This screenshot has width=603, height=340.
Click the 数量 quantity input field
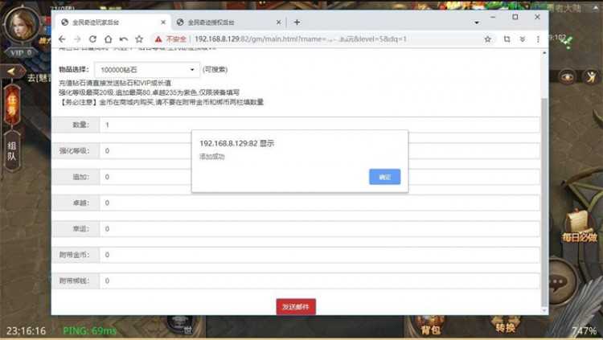[319, 125]
